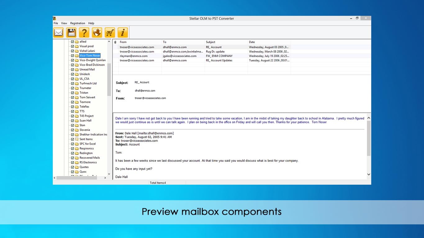This screenshot has height=238, width=424.
Task: Toggle the Unideck folder checkbox
Action: click(x=73, y=74)
